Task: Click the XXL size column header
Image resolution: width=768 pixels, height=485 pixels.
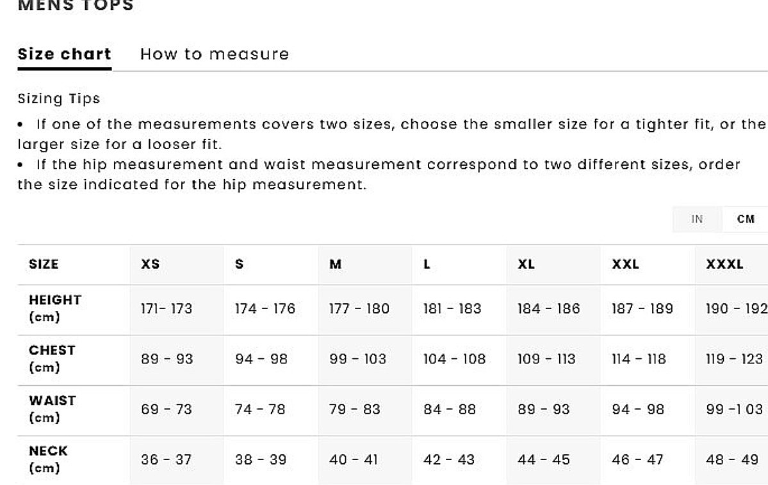Action: point(625,264)
